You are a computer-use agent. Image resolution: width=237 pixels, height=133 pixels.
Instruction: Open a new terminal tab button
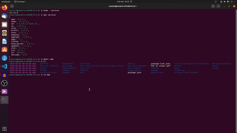12,6
